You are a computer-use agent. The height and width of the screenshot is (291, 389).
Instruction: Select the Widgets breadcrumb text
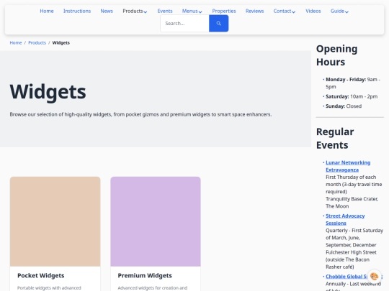pos(61,43)
